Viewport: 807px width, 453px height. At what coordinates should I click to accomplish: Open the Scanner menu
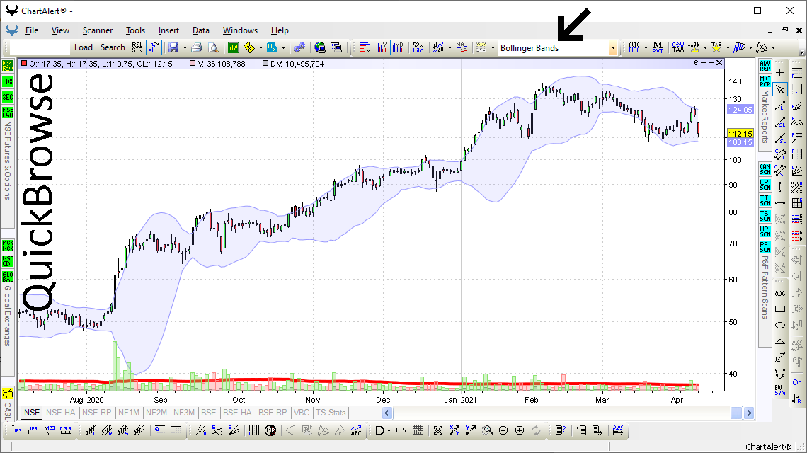point(97,30)
